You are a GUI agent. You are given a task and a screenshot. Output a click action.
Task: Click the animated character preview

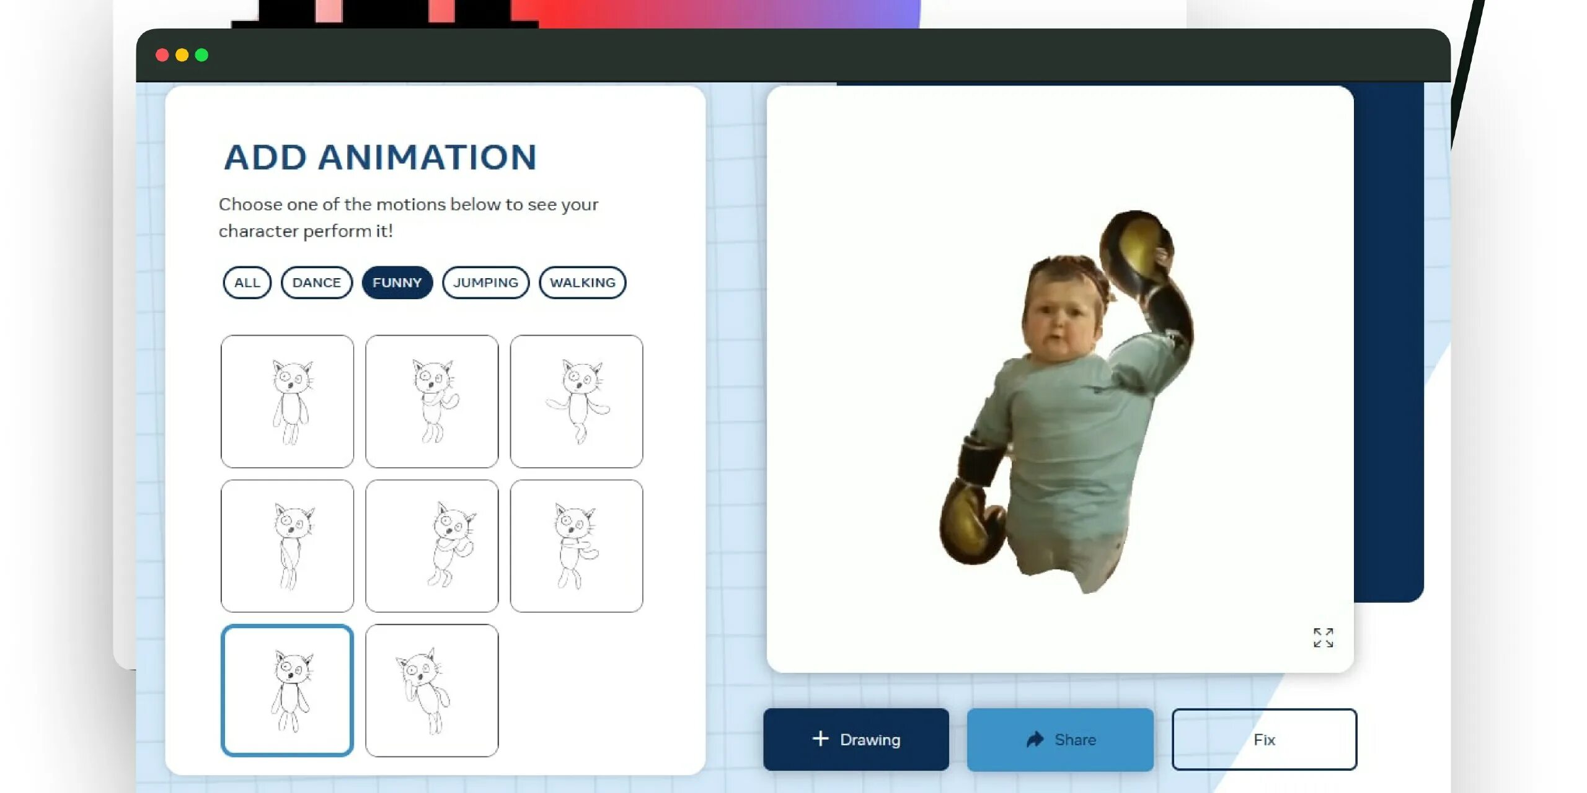pos(1066,401)
